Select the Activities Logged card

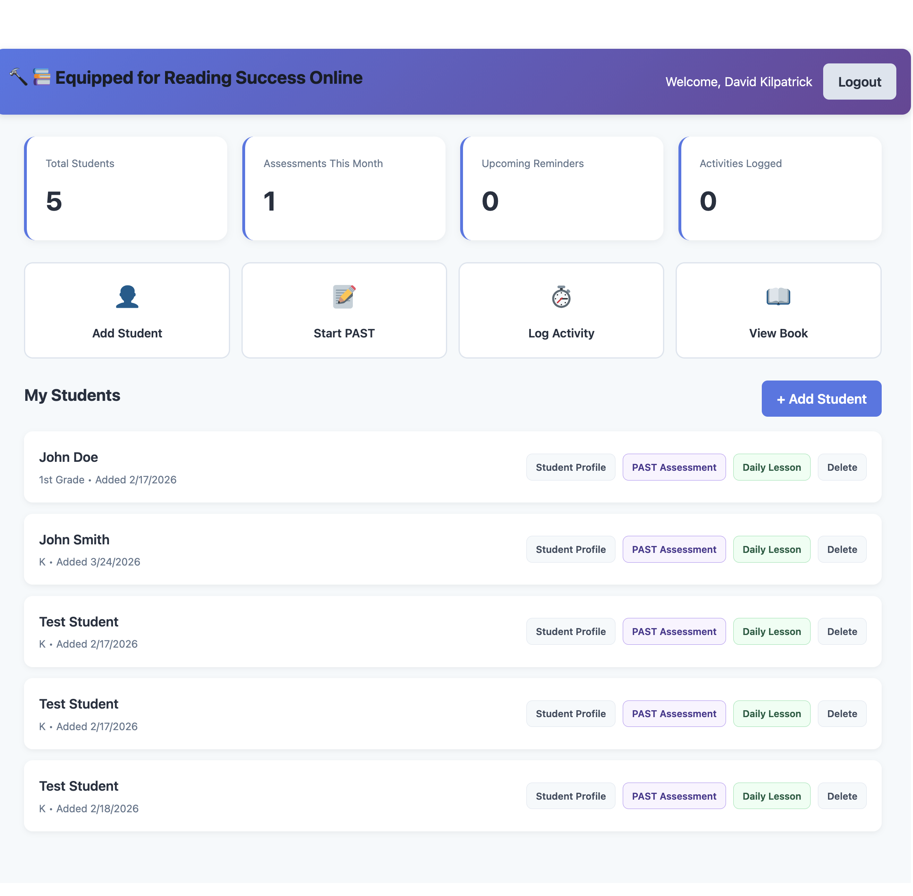pos(780,188)
